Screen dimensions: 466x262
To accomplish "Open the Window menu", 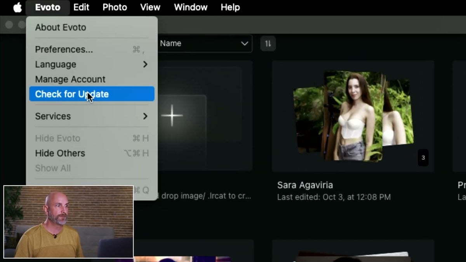I will pos(191,7).
